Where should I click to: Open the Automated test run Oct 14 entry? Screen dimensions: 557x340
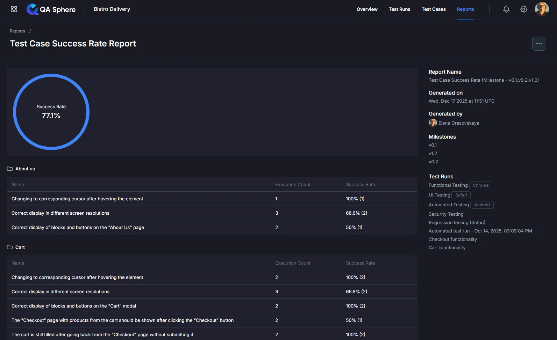480,231
